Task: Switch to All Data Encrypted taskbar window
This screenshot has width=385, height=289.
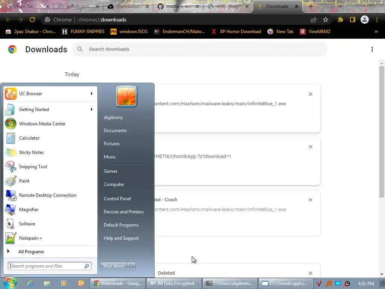Action: click(174, 283)
